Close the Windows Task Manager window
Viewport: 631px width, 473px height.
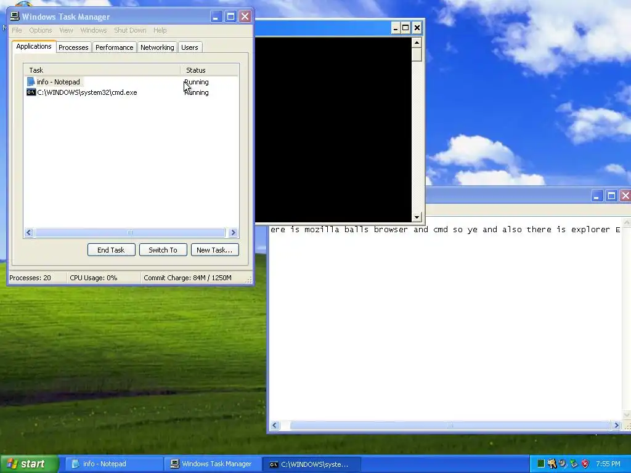click(245, 17)
